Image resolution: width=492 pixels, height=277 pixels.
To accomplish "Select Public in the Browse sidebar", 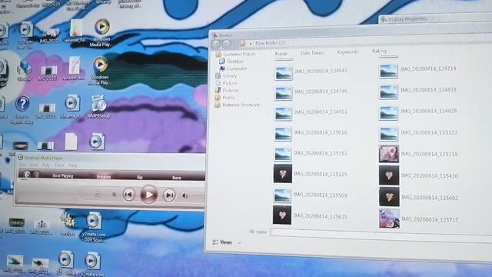I will pos(225,98).
